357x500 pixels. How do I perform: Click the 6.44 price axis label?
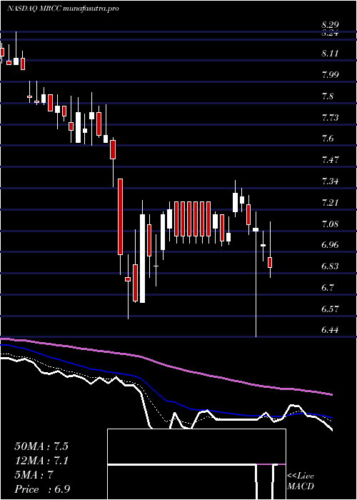(330, 330)
